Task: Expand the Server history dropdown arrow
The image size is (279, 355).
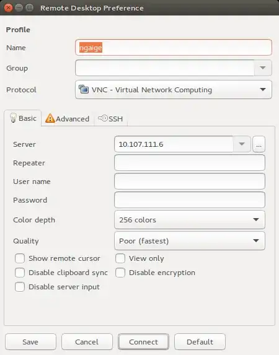Action: click(242, 144)
